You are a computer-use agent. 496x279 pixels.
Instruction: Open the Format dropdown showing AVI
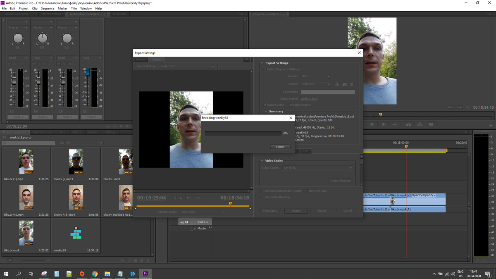point(316,76)
